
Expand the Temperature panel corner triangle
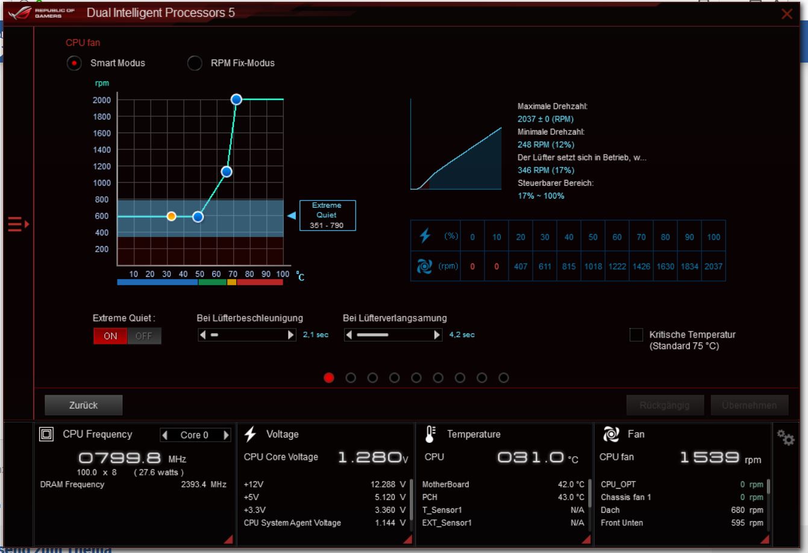pyautogui.click(x=586, y=539)
